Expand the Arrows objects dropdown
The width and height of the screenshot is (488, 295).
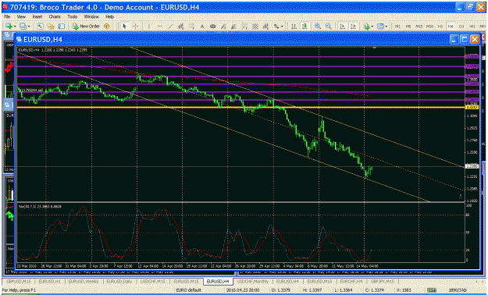282,27
